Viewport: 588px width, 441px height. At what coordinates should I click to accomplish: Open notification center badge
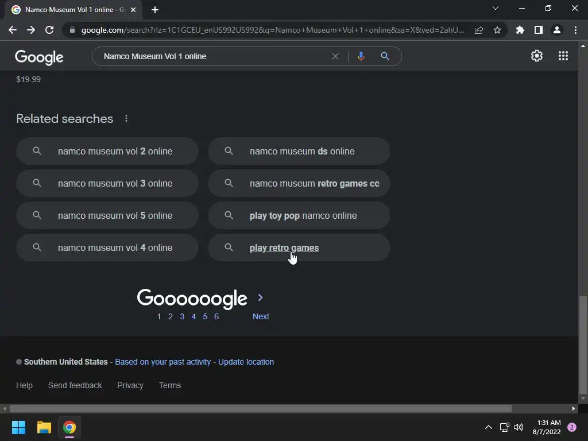click(x=572, y=427)
